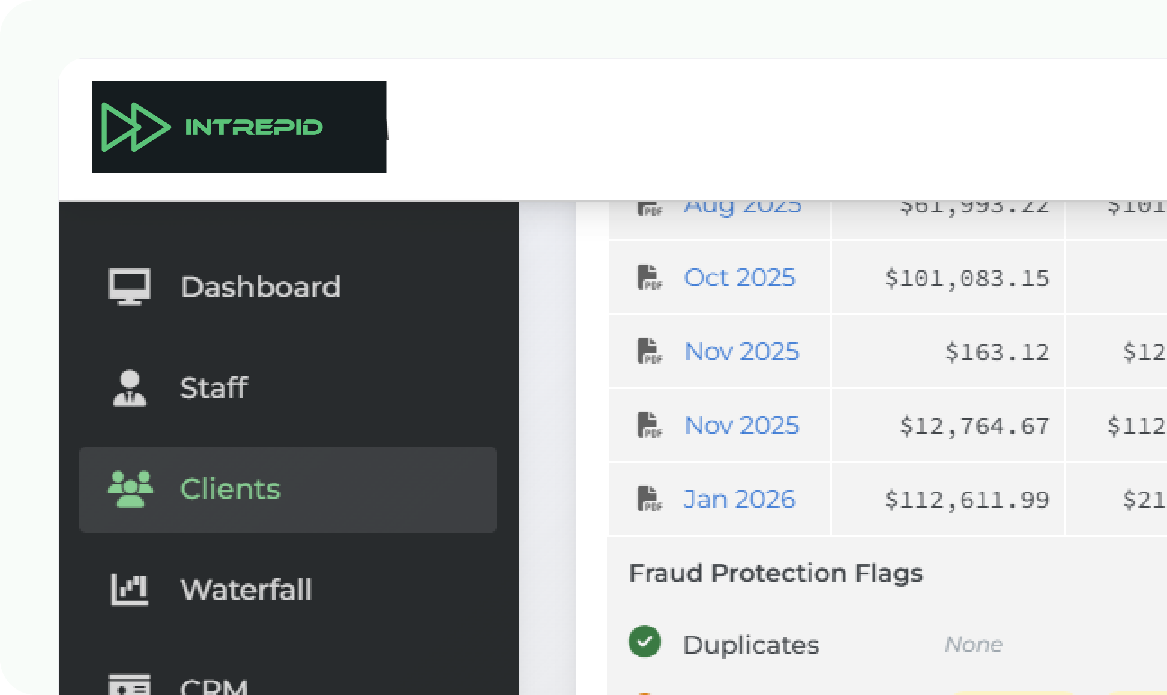This screenshot has width=1167, height=695.
Task: Open the Staff section from sidebar
Action: click(x=214, y=388)
